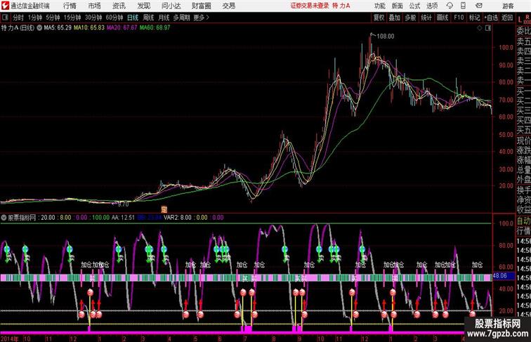Click the MA5: 65.29 value
The width and height of the screenshot is (531, 342).
58,28
